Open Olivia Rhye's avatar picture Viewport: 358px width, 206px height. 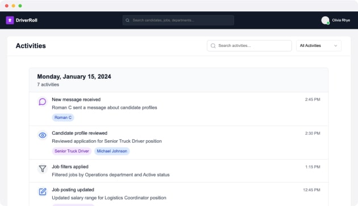[325, 20]
